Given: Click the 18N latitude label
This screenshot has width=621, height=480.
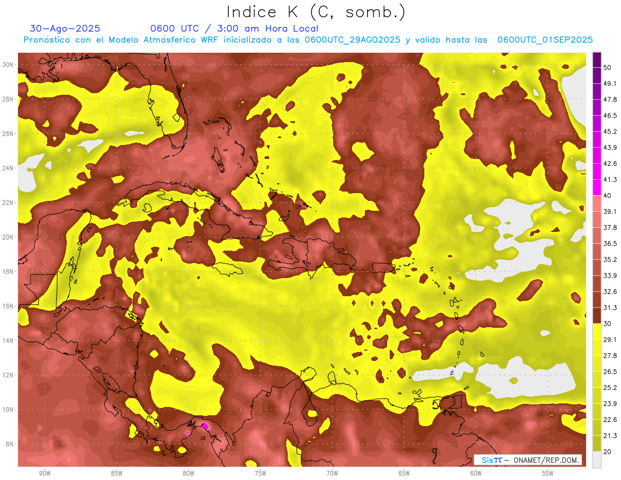Looking at the screenshot, I should pyautogui.click(x=9, y=272).
